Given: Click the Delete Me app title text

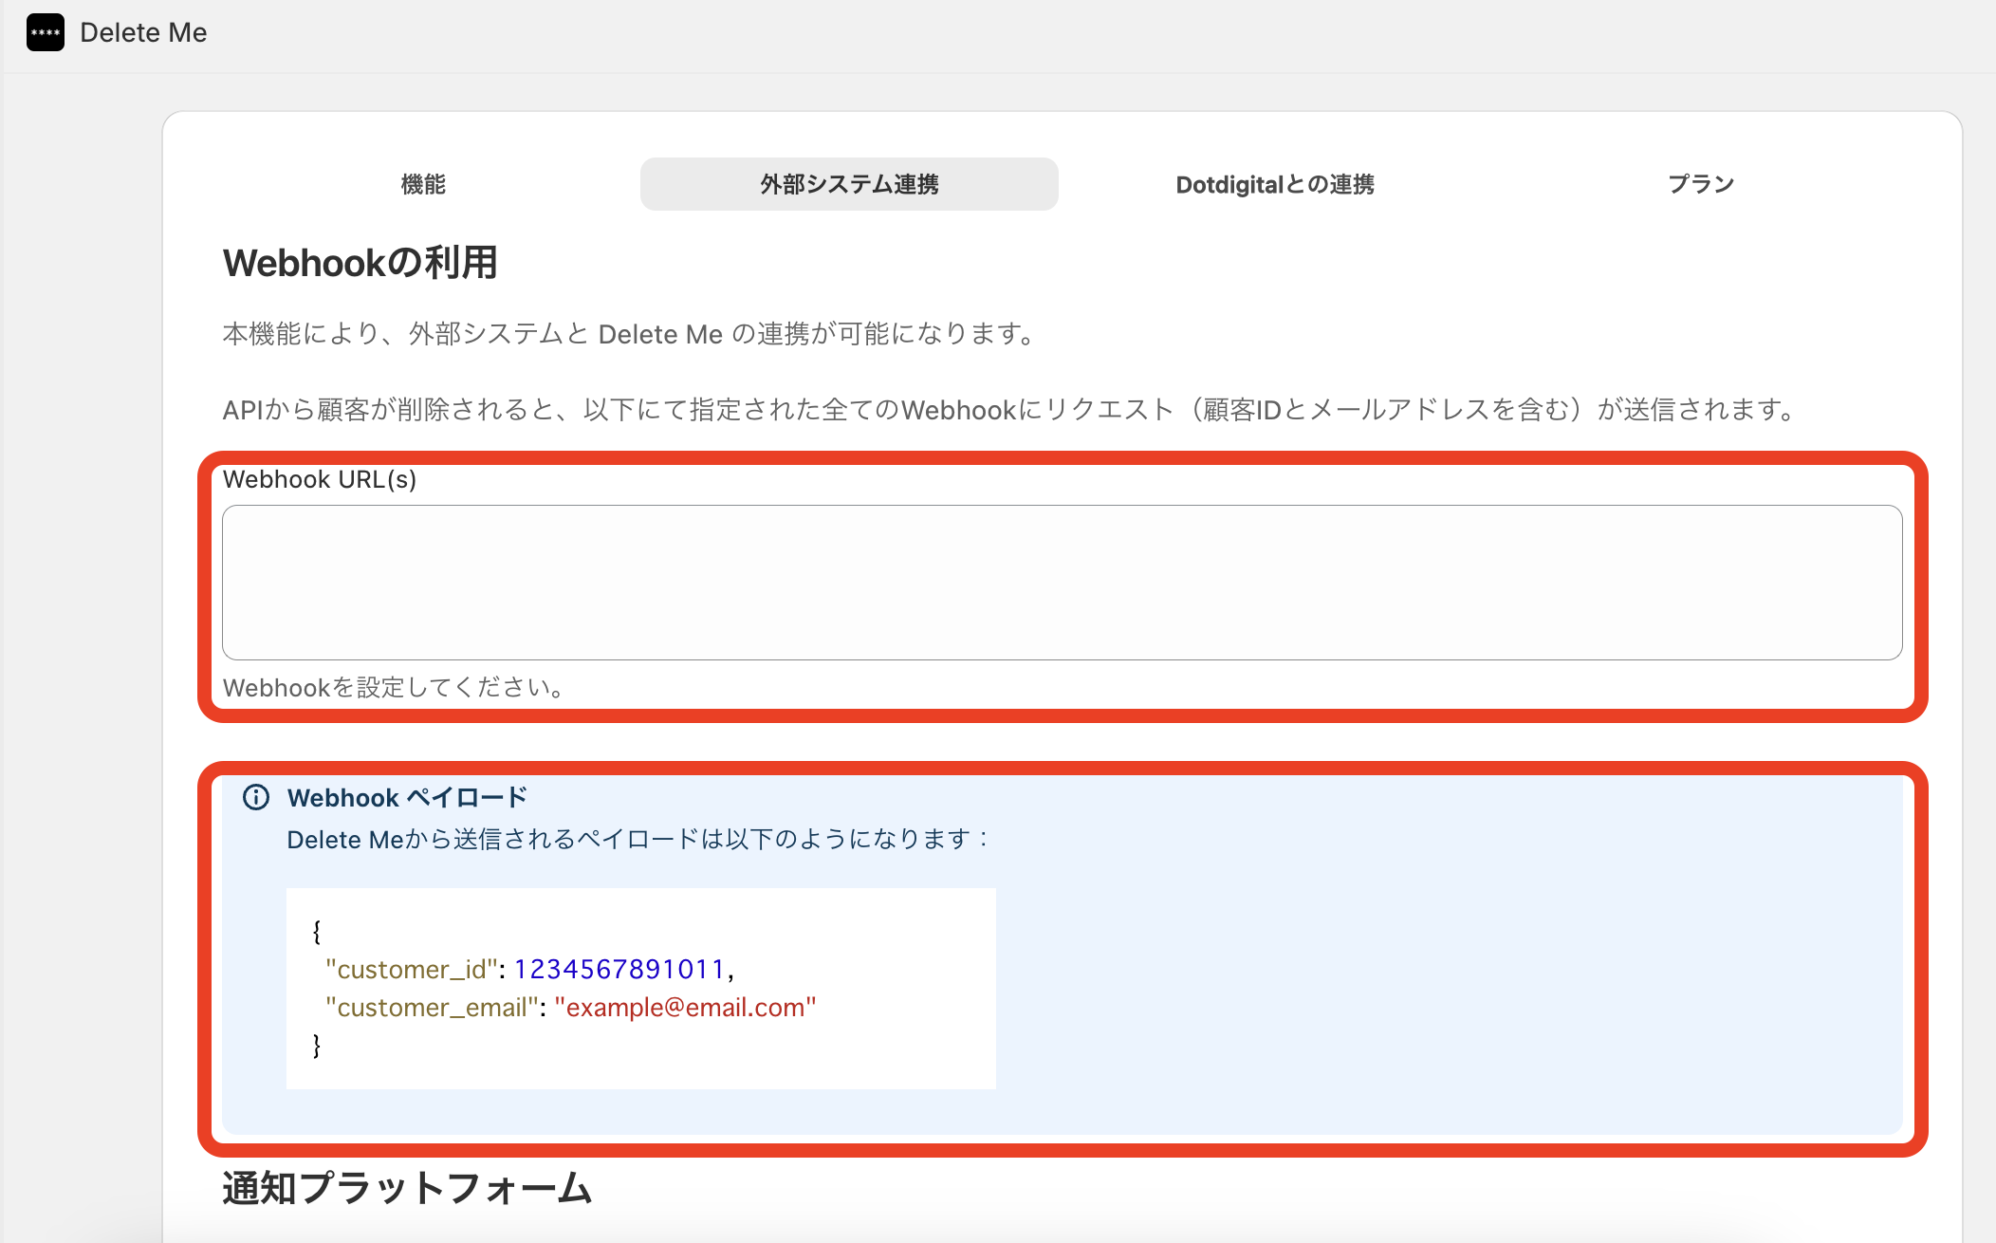Looking at the screenshot, I should coord(143,32).
